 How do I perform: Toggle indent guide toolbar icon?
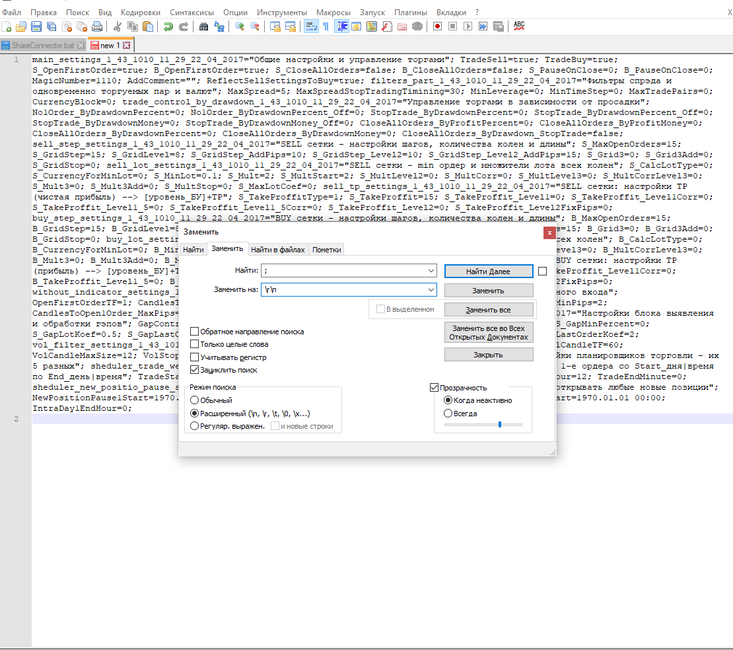pyautogui.click(x=342, y=26)
